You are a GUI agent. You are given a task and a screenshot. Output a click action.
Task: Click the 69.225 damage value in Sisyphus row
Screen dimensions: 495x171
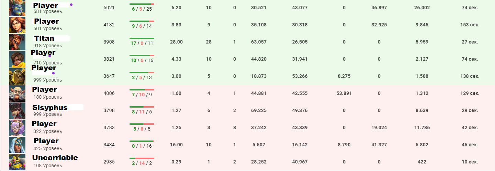(x=259, y=110)
